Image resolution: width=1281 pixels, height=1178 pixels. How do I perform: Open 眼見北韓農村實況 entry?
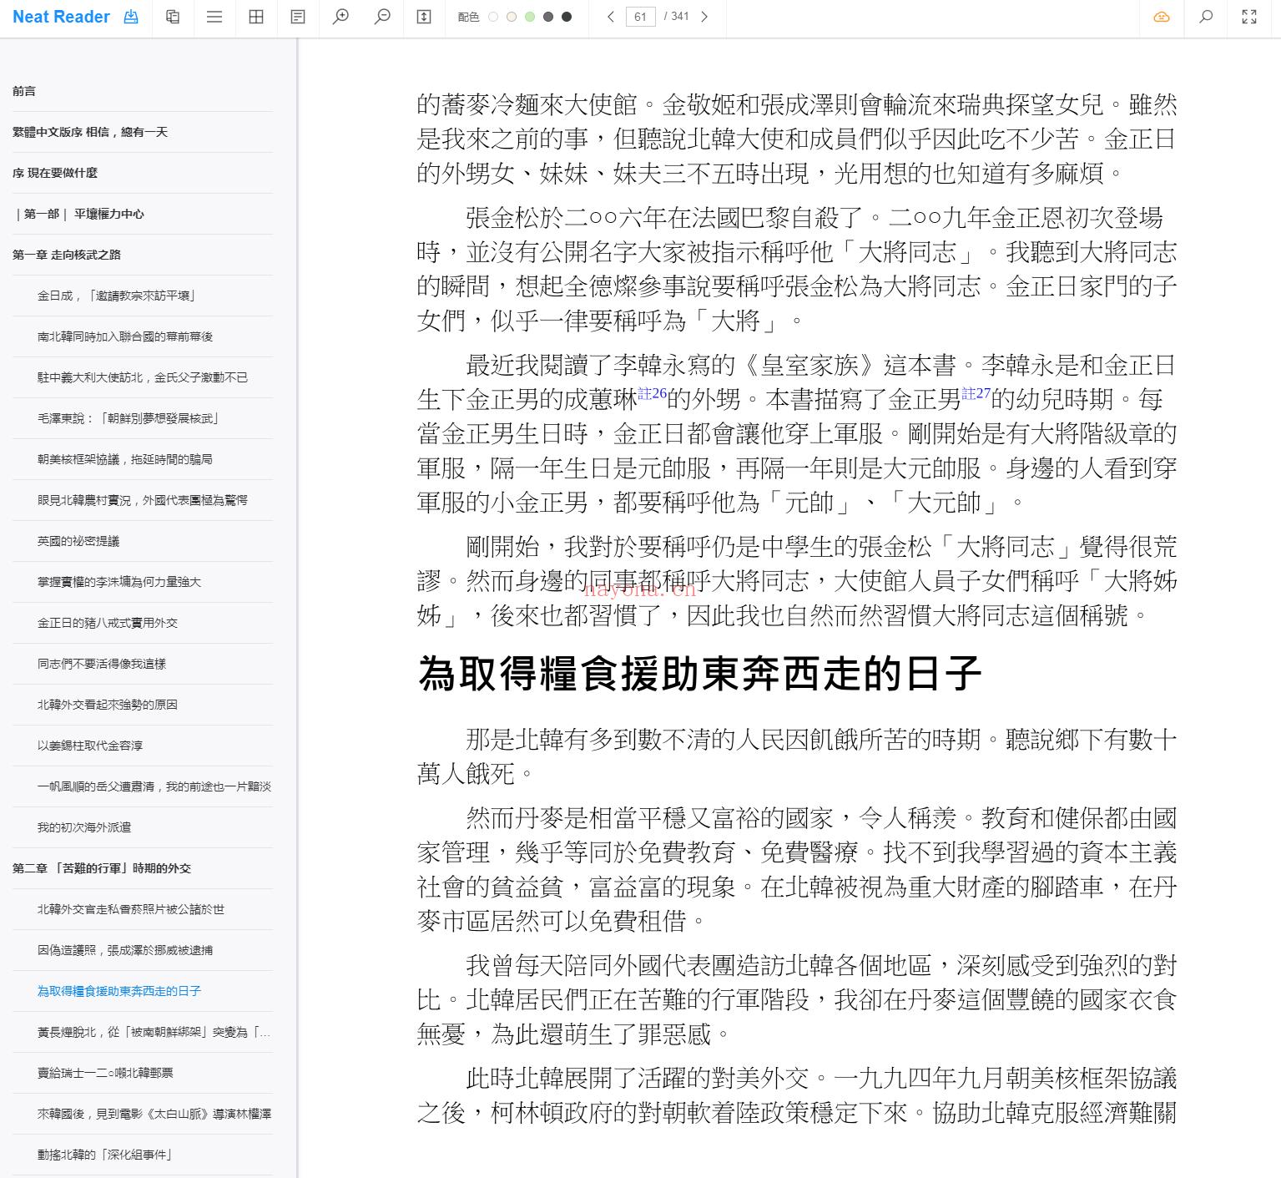[143, 500]
